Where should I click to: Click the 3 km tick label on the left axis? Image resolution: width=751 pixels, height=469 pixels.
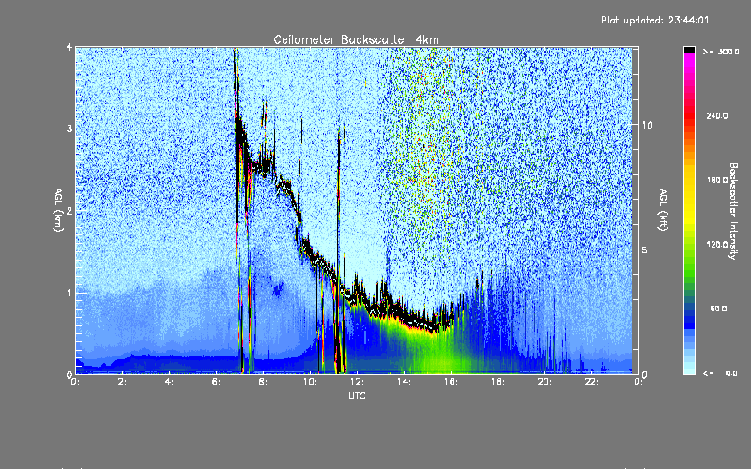pyautogui.click(x=69, y=129)
